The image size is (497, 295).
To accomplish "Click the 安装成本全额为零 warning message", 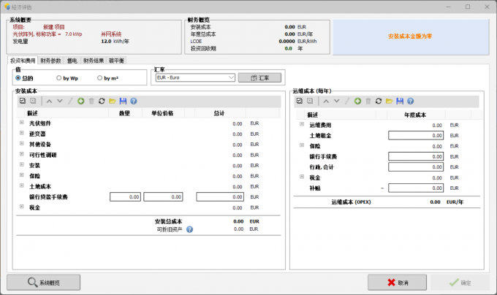I will point(410,37).
